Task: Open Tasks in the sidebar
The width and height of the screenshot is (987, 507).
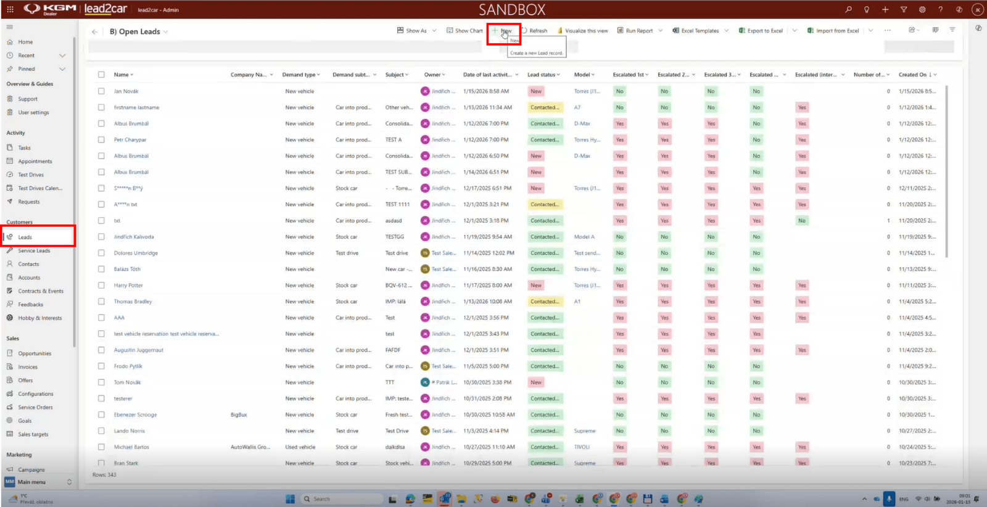Action: [24, 148]
